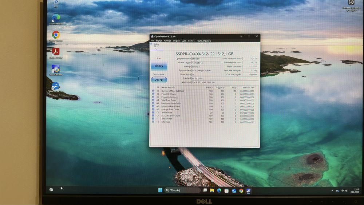This screenshot has height=205, width=364.
Task: Click the Wyszukaj taskbar search box
Action: pos(182,190)
